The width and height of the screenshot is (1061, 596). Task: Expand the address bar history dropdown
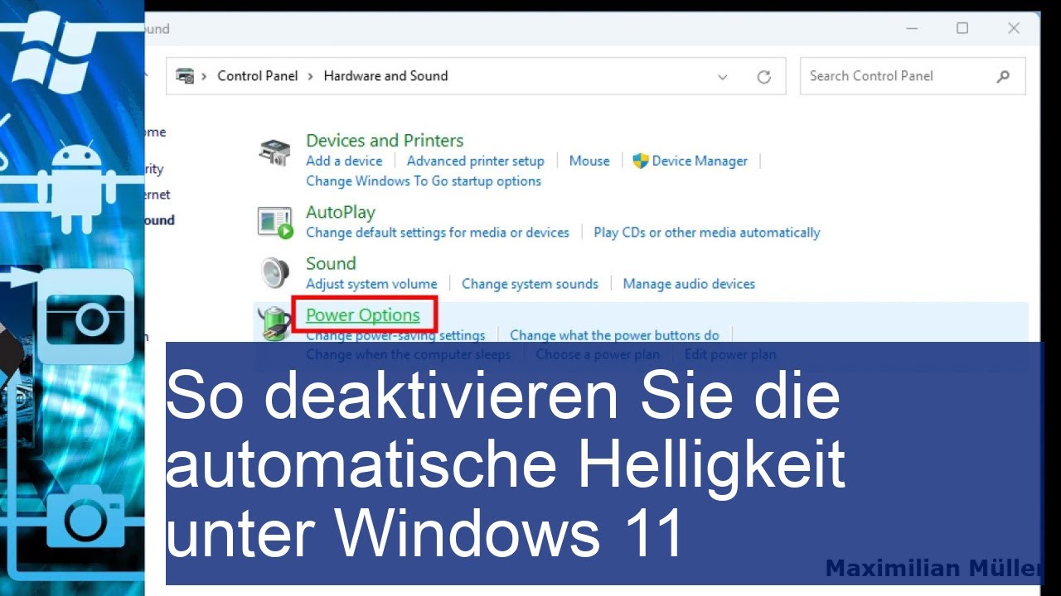coord(723,77)
